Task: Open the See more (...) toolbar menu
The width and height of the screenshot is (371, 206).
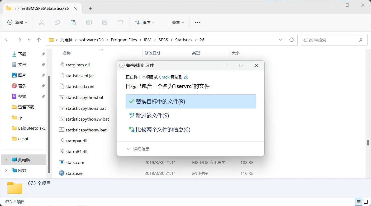Action: coord(197,22)
